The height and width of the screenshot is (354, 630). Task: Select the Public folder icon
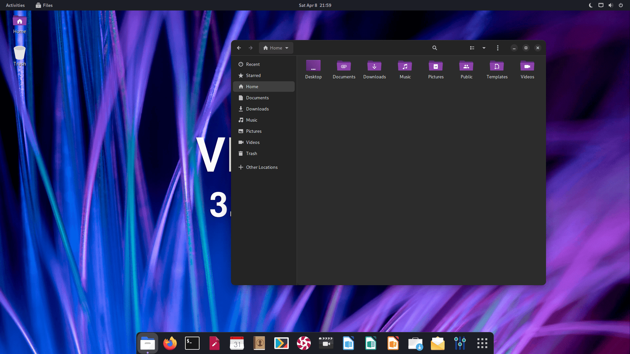click(x=466, y=66)
